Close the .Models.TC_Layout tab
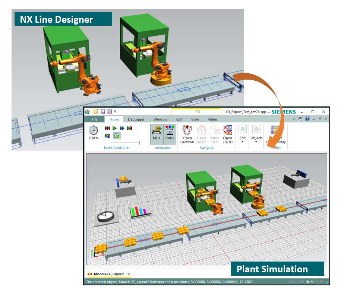The height and width of the screenshot is (298, 350). tap(129, 274)
